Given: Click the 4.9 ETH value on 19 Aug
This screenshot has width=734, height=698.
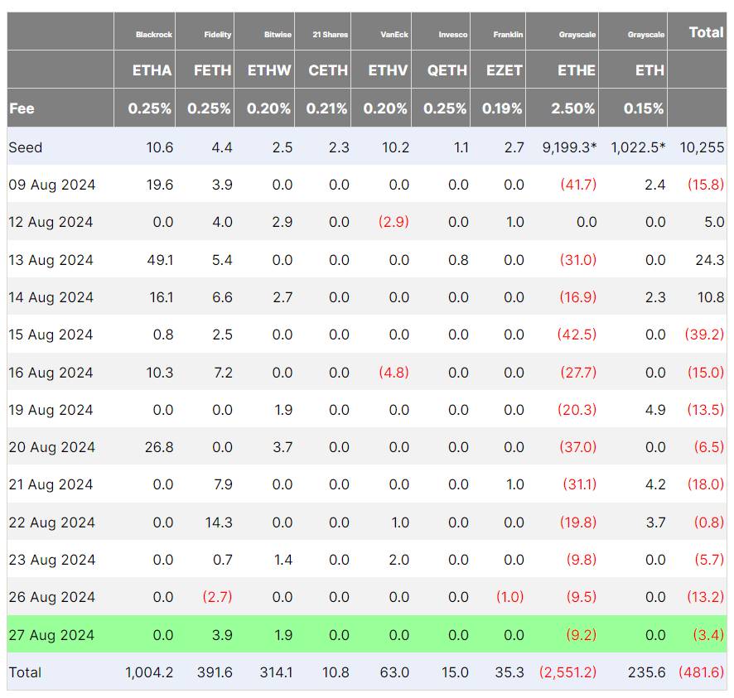Looking at the screenshot, I should point(655,410).
